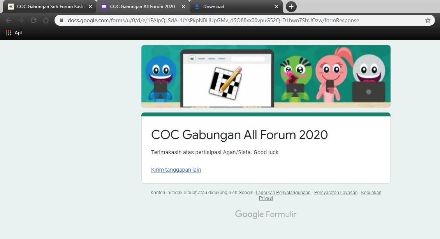Select the COC Gabungan All Forum 2020 tab
The width and height of the screenshot is (440, 239).
coord(143,7)
